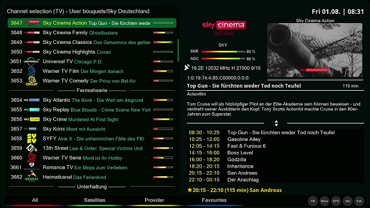370x208 pixels.
Task: Click the round Info button
Action: click(x=347, y=201)
